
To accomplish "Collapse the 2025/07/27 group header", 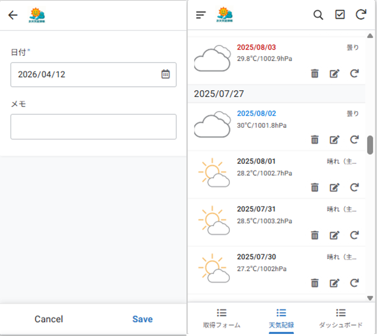I will 276,94.
